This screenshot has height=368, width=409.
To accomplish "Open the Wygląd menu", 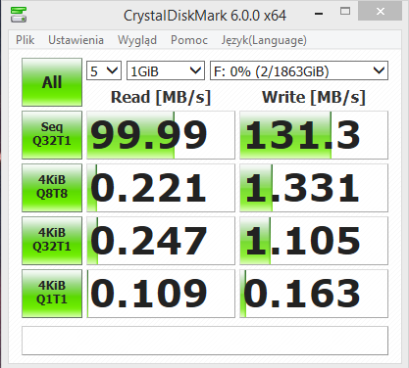I will (137, 40).
